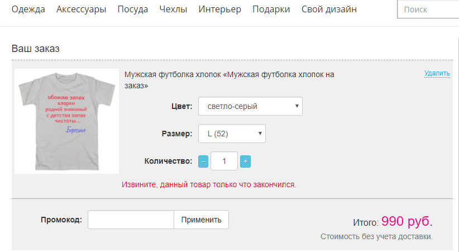Open the grey T-shirt product thumbnail

66,121
